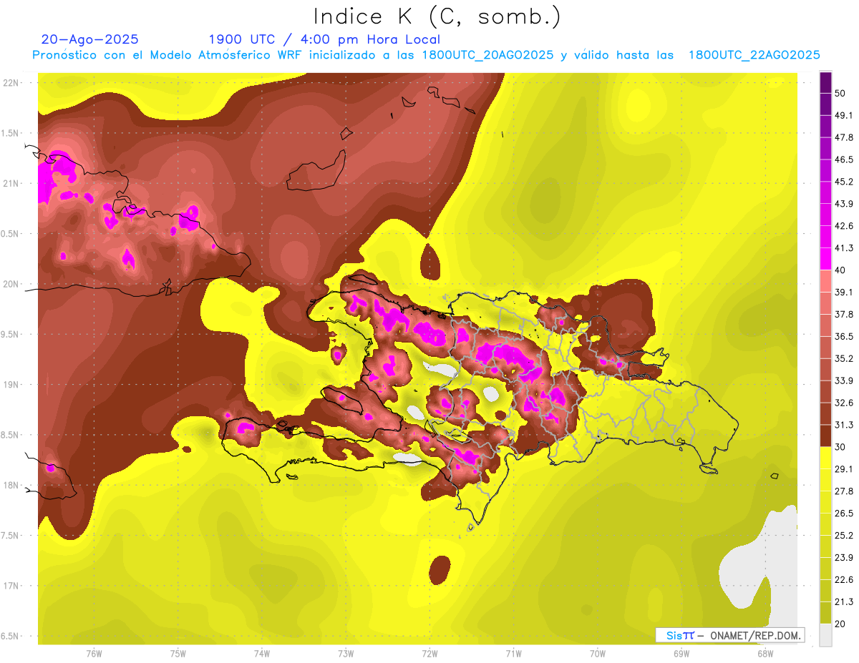Click the dark purple colorbar swatch above 50

coord(825,82)
